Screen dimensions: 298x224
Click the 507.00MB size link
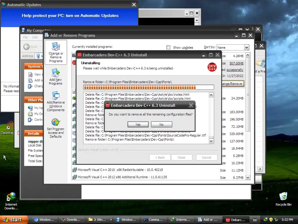tap(236, 63)
